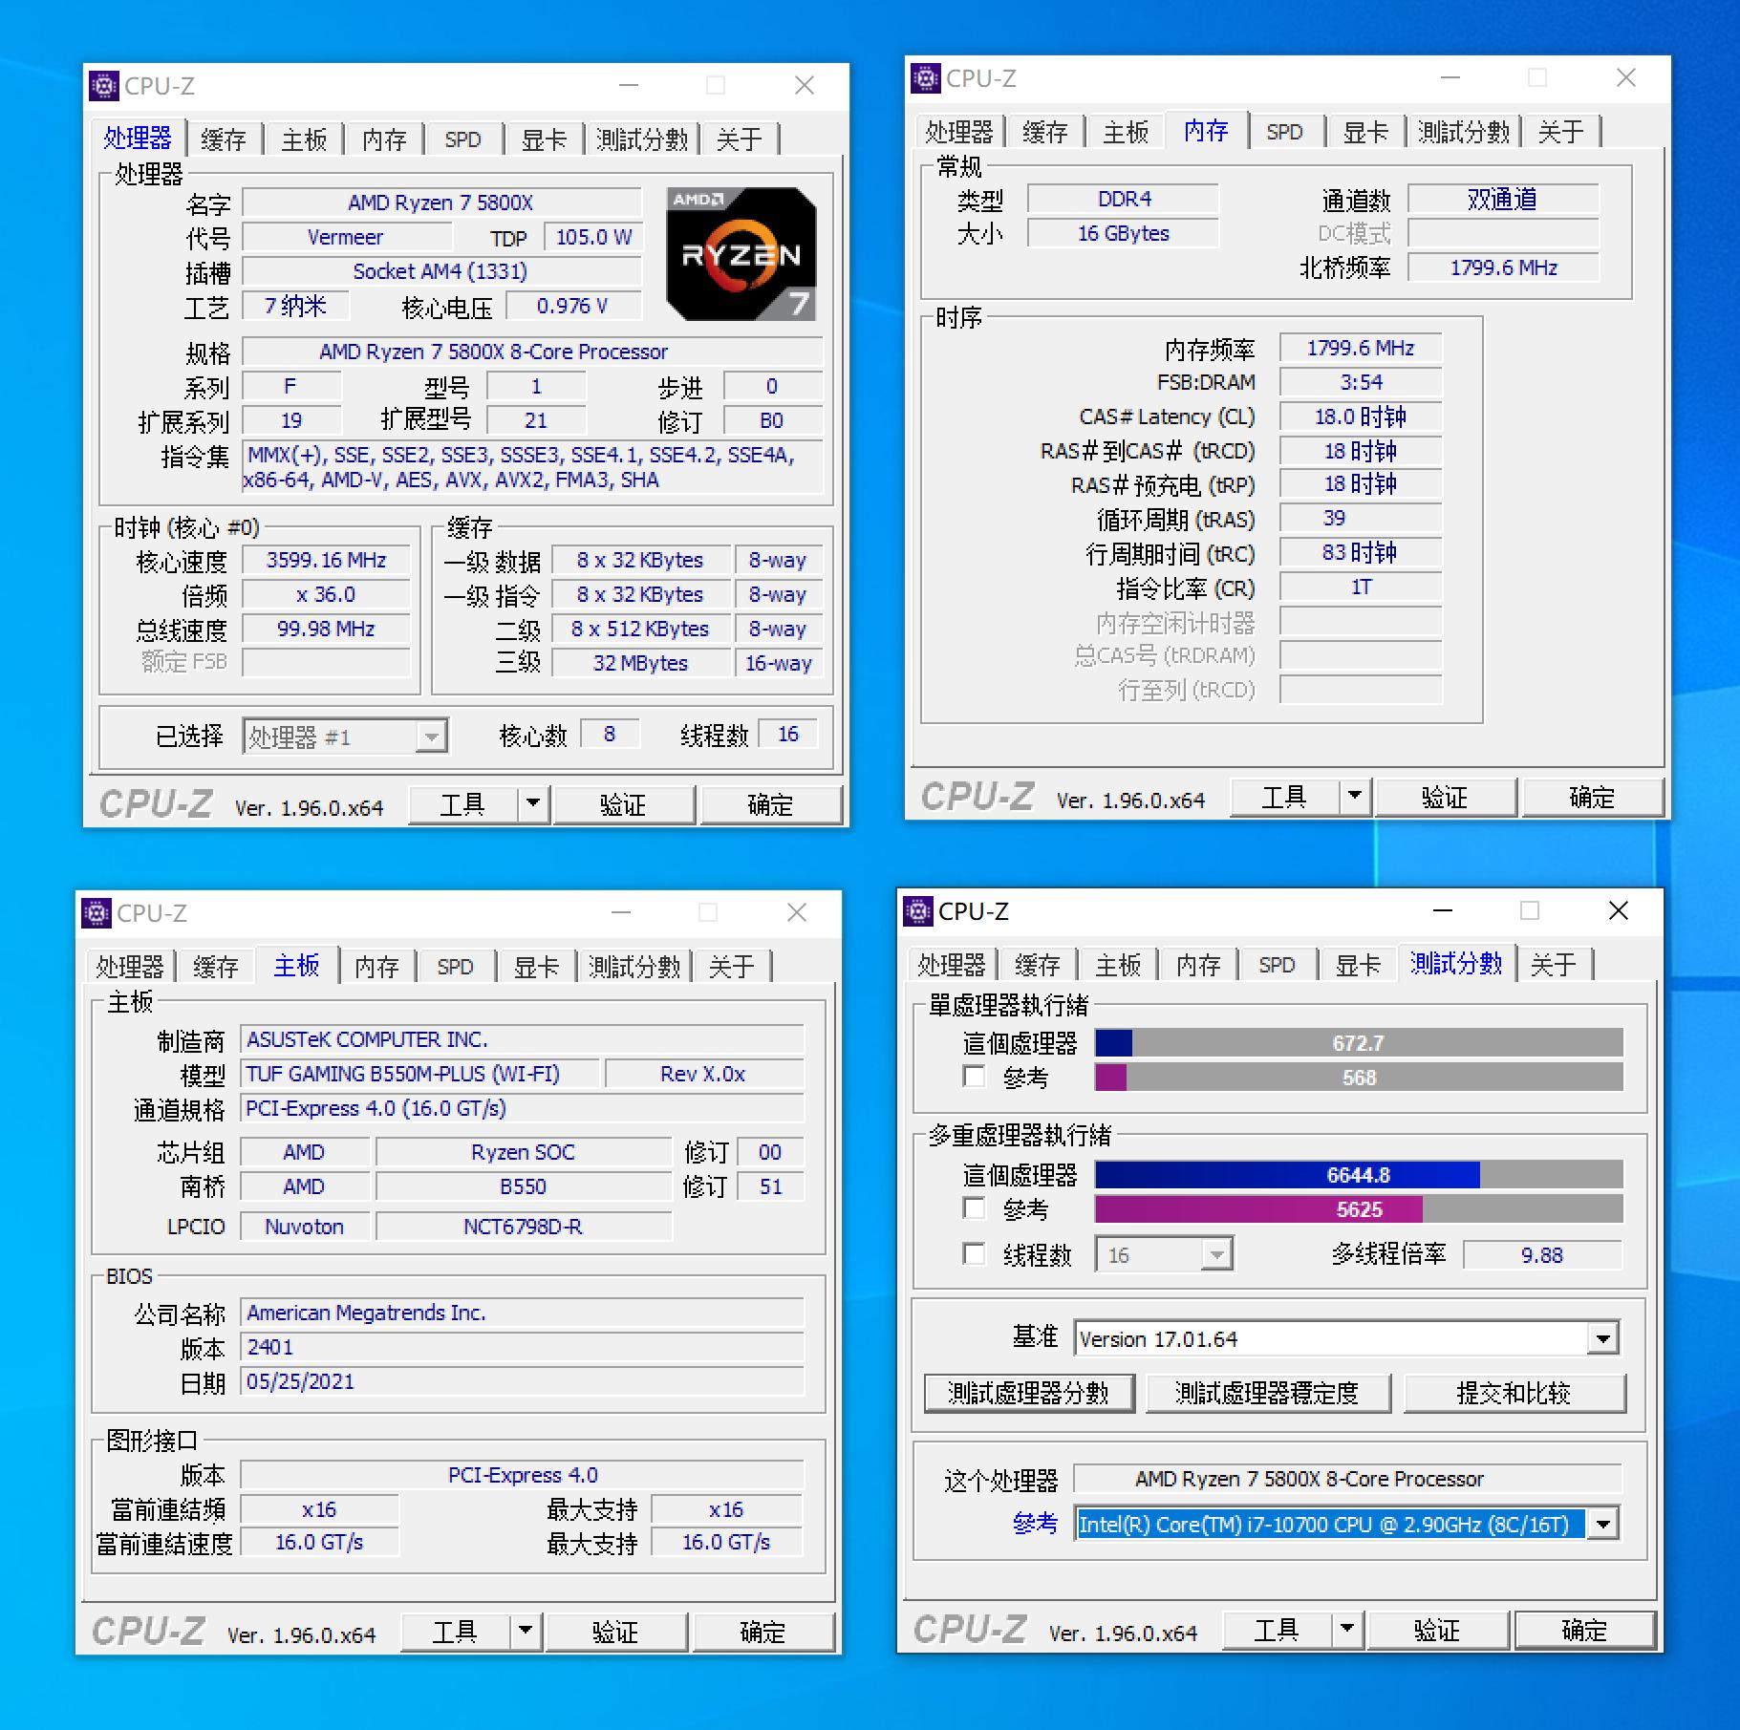
Task: Enable the 参考 checkbox in 多重處理器執行緒 section
Action: (975, 1208)
